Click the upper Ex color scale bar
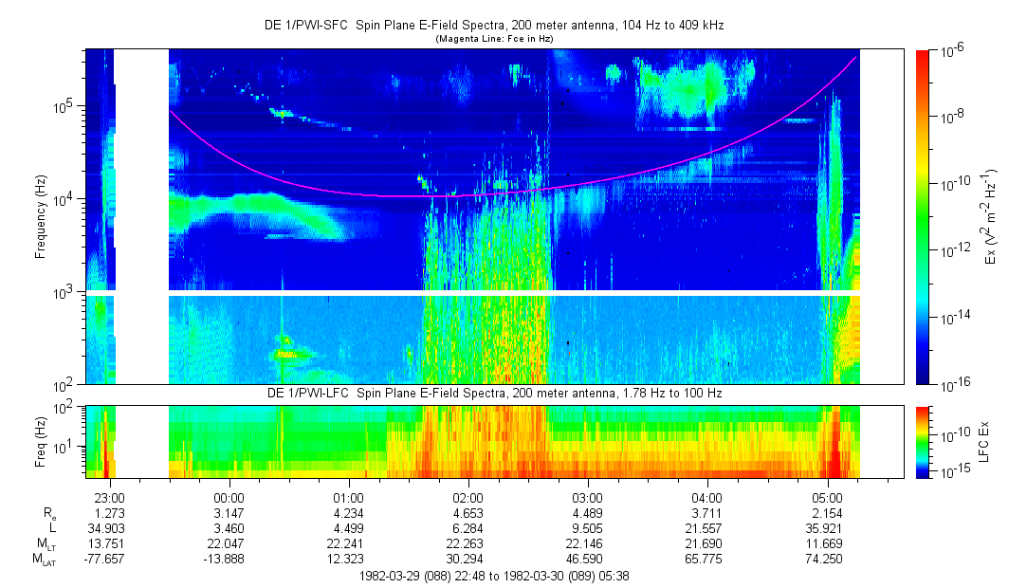Image resolution: width=1027 pixels, height=588 pixels. pyautogui.click(x=924, y=216)
